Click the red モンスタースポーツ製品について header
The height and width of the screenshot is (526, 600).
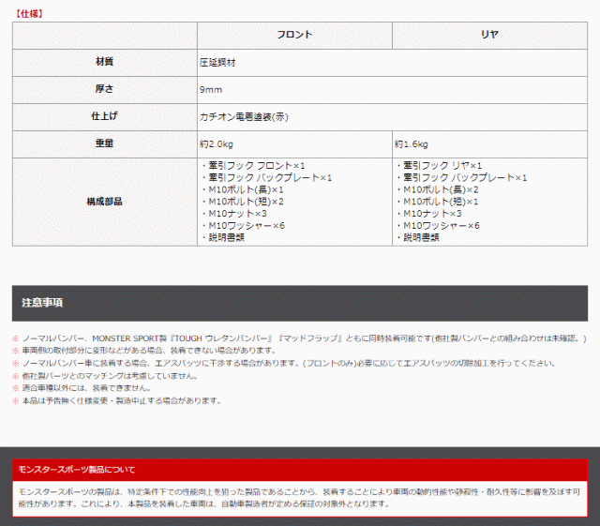pos(300,469)
